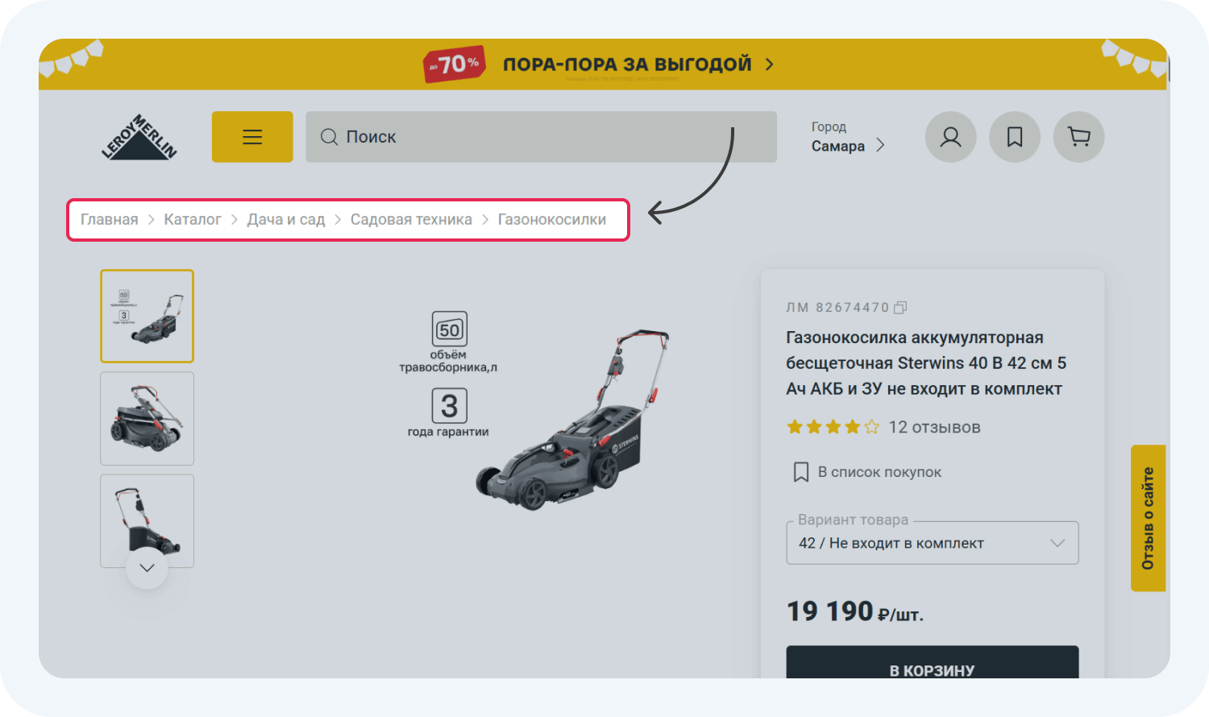Open the bookmark favorites icon in header
Viewport: 1209px width, 717px height.
point(1015,137)
